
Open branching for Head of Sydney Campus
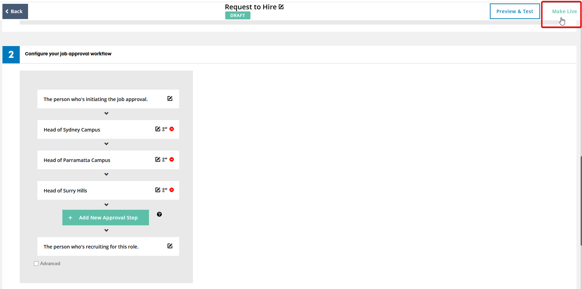(165, 129)
